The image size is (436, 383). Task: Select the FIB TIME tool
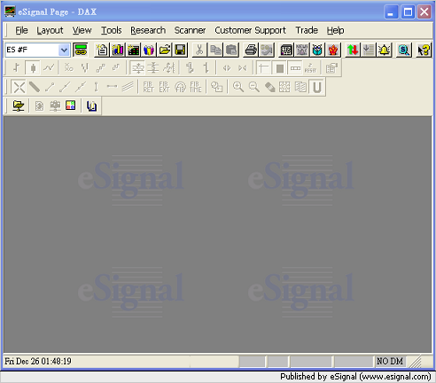pos(196,87)
